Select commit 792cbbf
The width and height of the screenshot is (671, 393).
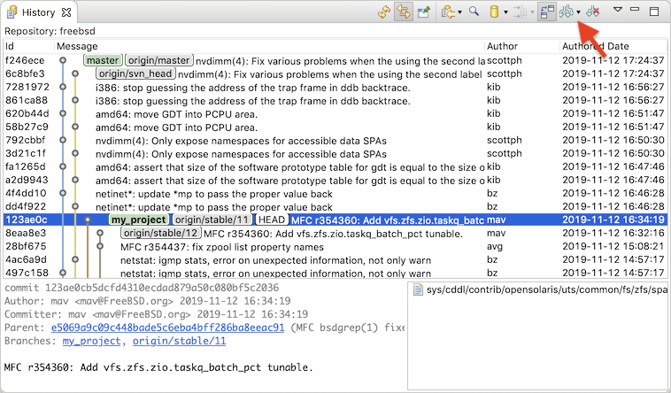(335, 140)
